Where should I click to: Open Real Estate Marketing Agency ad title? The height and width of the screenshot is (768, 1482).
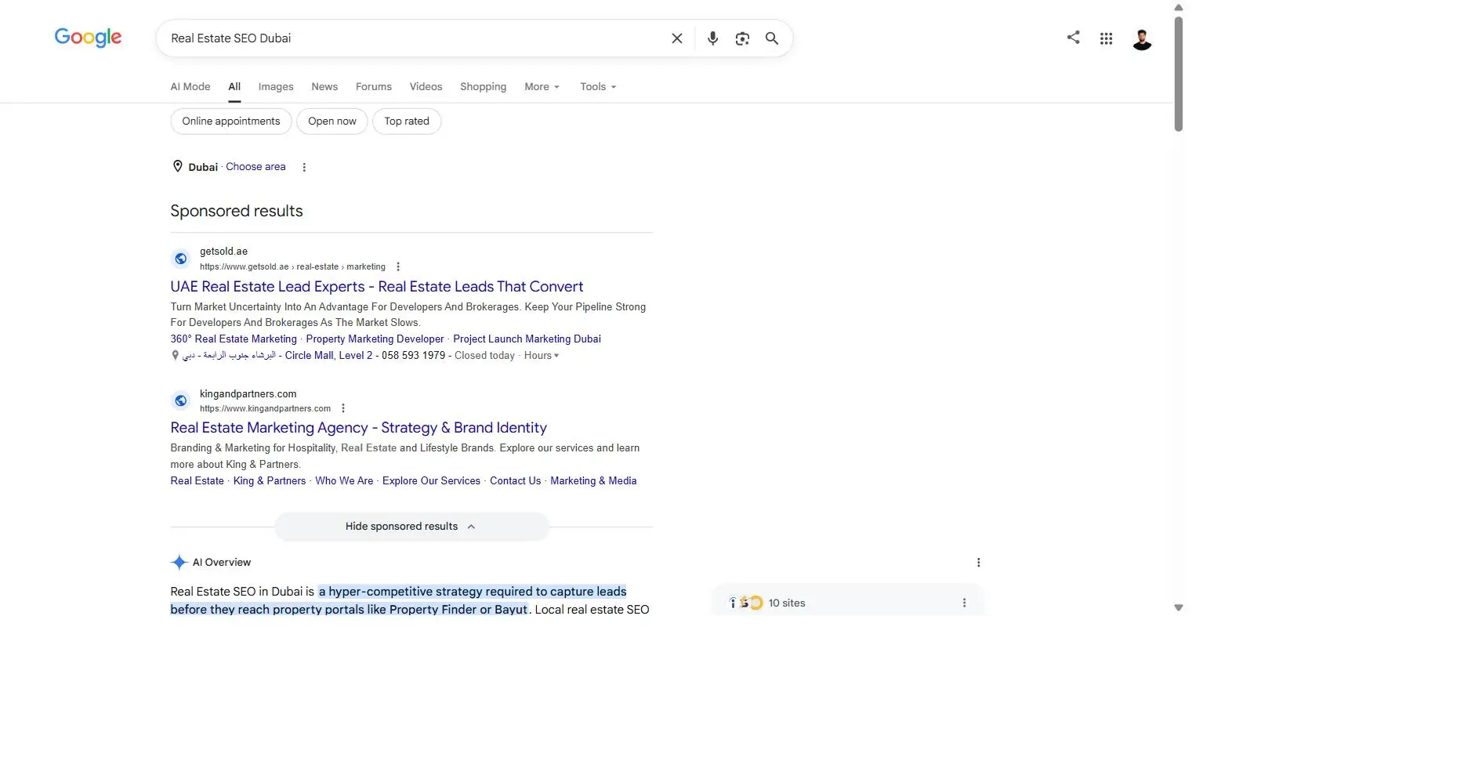tap(358, 428)
